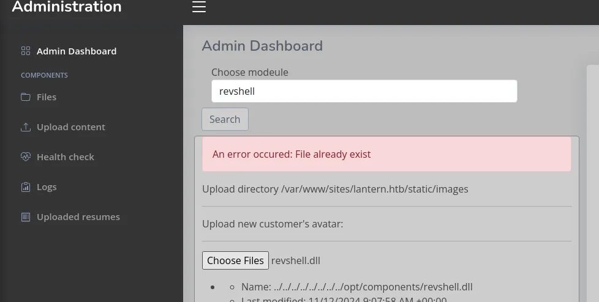
Task: Open the Files sidebar item
Action: pos(47,97)
